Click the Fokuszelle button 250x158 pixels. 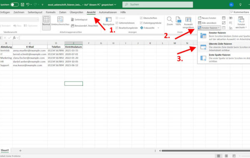[147, 28]
